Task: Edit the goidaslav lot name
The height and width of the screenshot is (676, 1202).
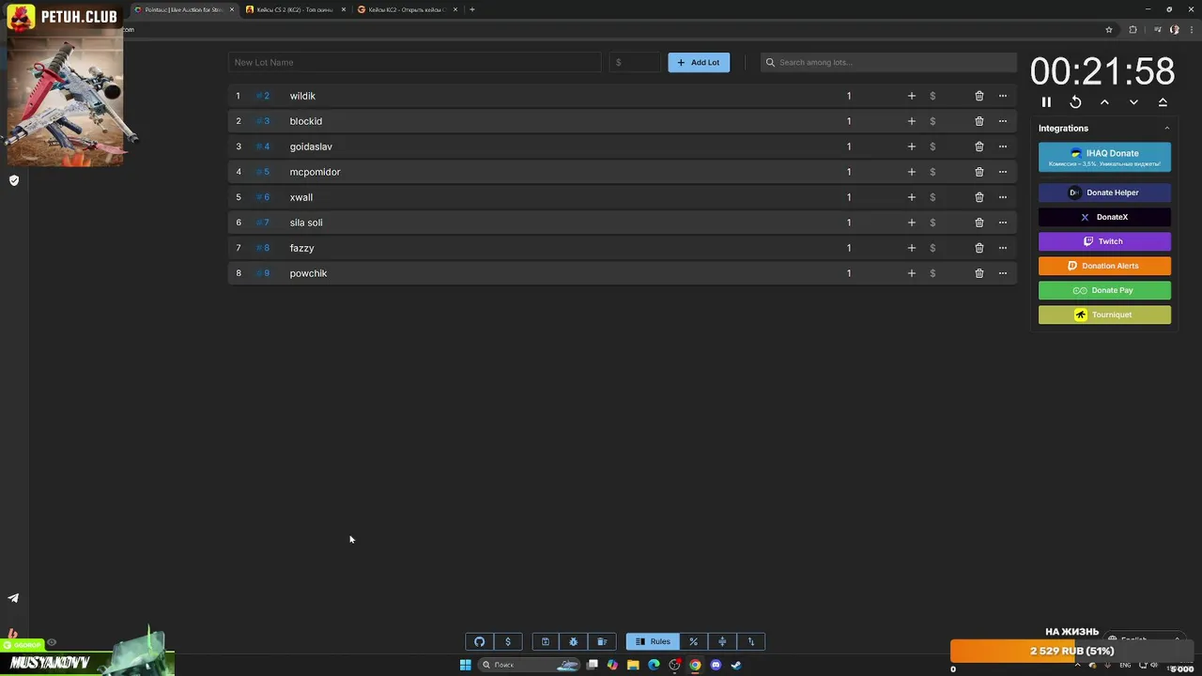Action: [311, 146]
